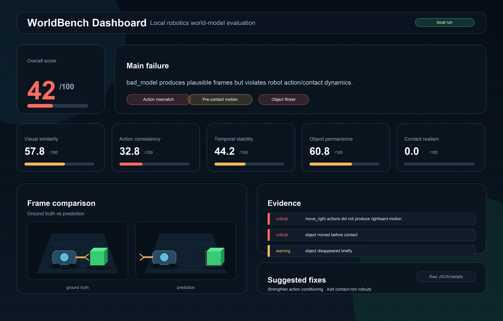Click the WorldBench Dashboard title
Viewport: 503px width, 321px height.
[87, 23]
